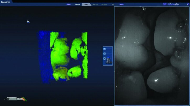Click the milling machine icon in the panel
Viewport: 190px width, 106px height.
pyautogui.click(x=109, y=61)
